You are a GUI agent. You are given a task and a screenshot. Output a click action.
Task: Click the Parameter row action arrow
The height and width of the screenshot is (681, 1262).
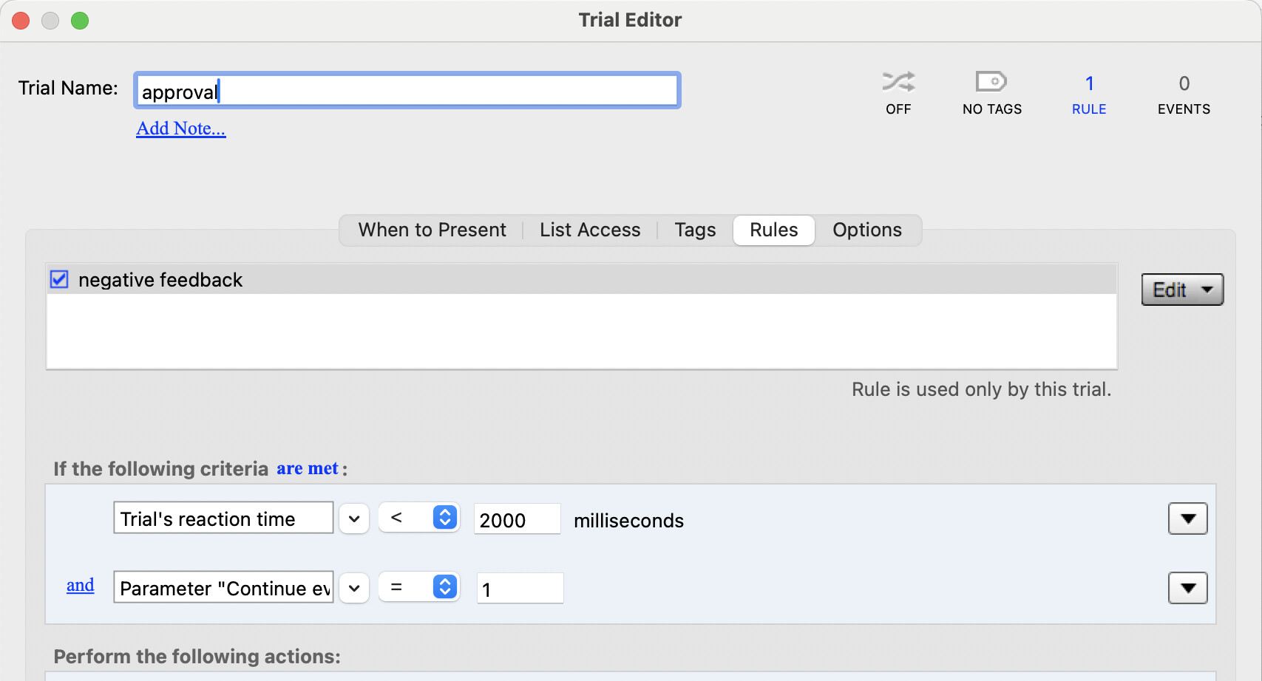coord(1187,588)
